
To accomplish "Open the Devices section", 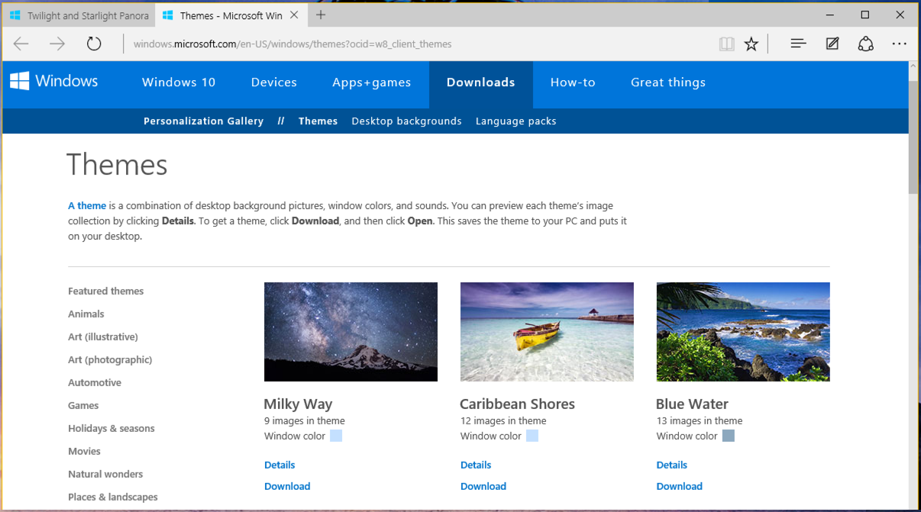I will click(x=273, y=82).
